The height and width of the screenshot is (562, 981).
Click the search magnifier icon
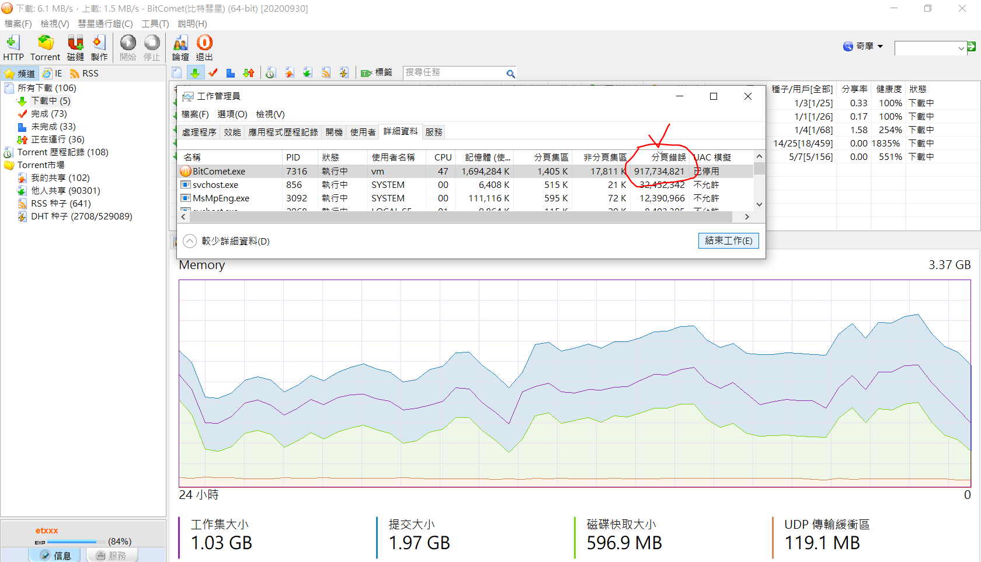point(510,74)
